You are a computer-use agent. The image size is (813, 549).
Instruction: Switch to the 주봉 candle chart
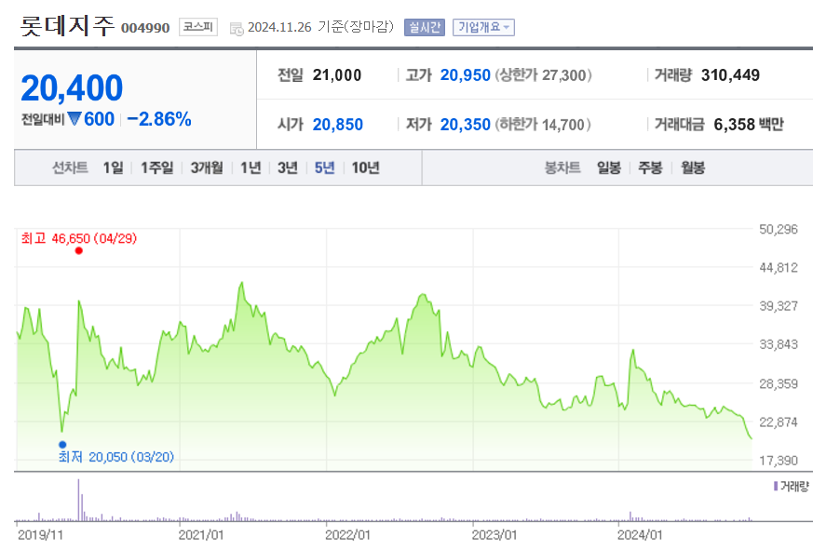650,167
